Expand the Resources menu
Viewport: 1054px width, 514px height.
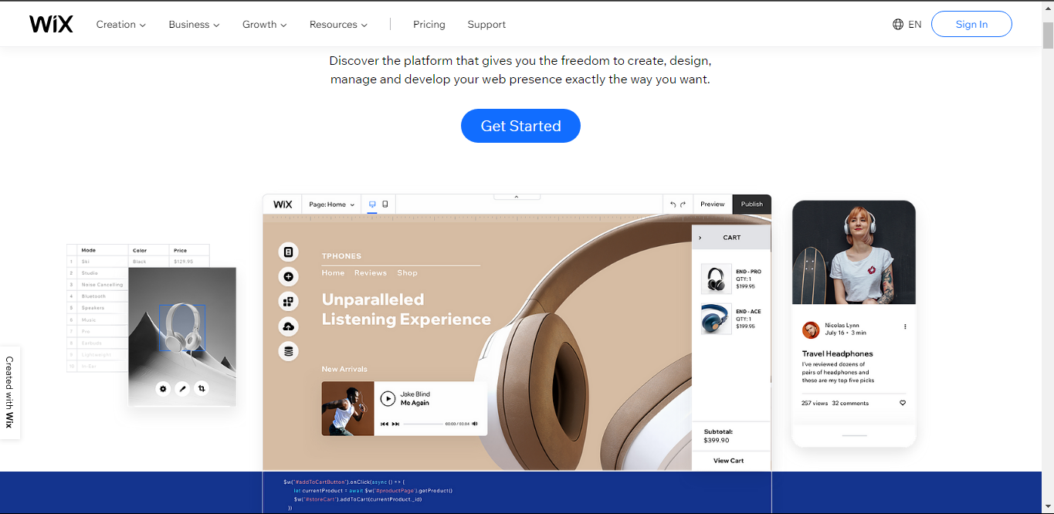click(x=339, y=25)
